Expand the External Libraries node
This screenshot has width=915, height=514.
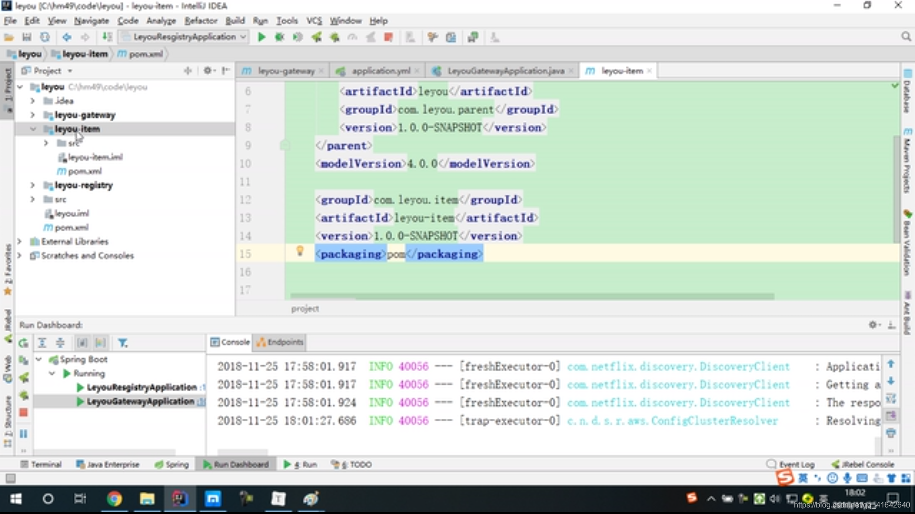tap(20, 241)
